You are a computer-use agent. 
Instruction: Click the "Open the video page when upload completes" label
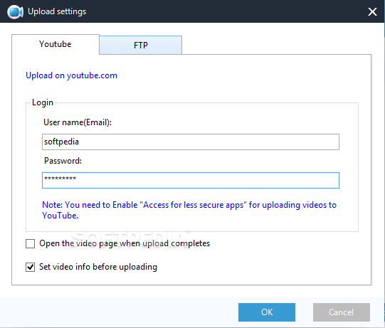pyautogui.click(x=125, y=243)
